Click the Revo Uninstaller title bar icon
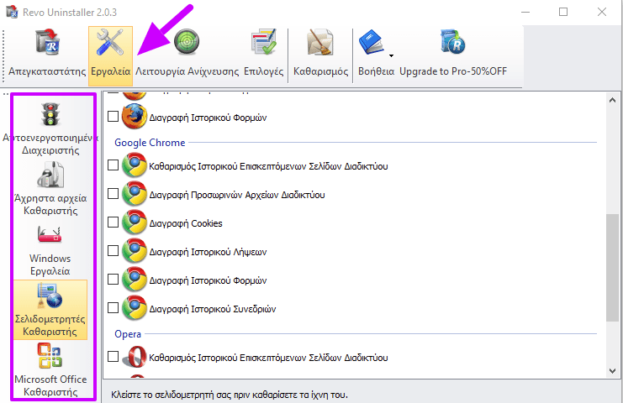The height and width of the screenshot is (403, 623). 12,12
